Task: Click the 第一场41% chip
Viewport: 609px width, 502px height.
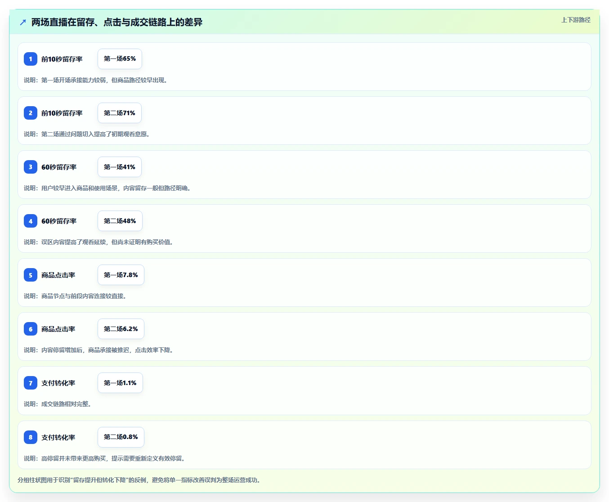Action: [x=120, y=167]
